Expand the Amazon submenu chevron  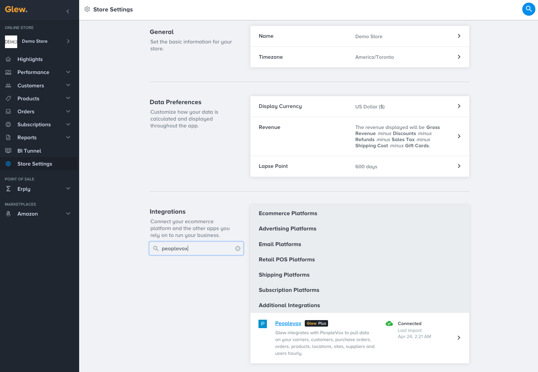[68, 214]
